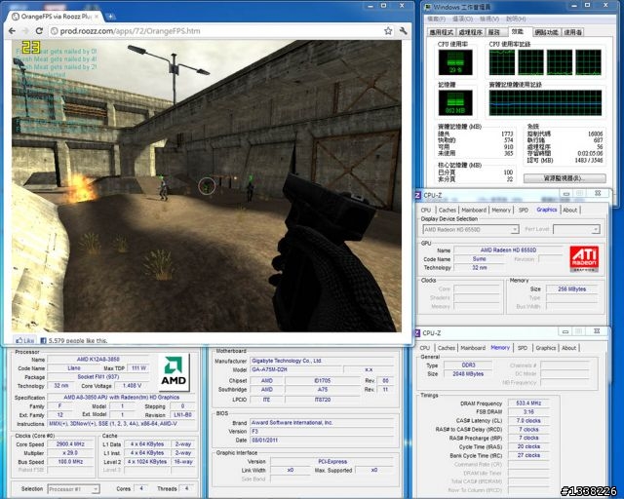Viewport: 624px width, 499px height.
Task: Click the CPU-Z Graphics window title icon
Action: 418,195
